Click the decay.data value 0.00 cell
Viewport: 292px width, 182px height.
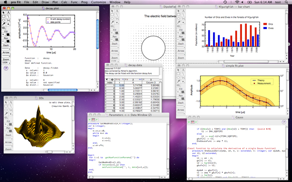tap(120, 85)
